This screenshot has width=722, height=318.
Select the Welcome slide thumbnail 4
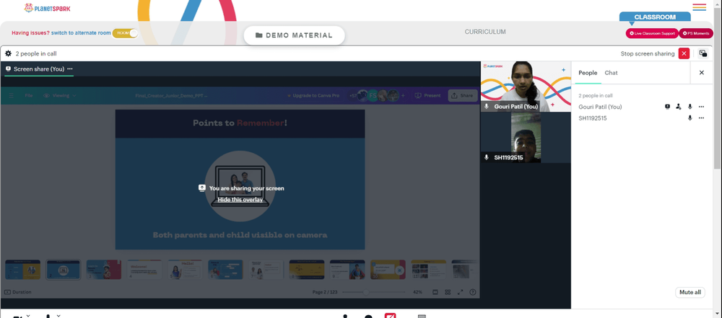click(x=144, y=270)
